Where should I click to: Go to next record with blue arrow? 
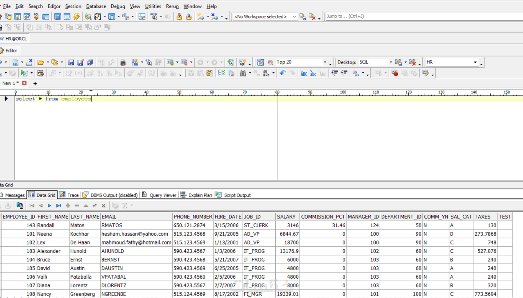pos(49,206)
